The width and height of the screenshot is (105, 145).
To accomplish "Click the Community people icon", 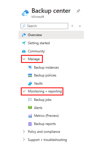I will [24, 51].
